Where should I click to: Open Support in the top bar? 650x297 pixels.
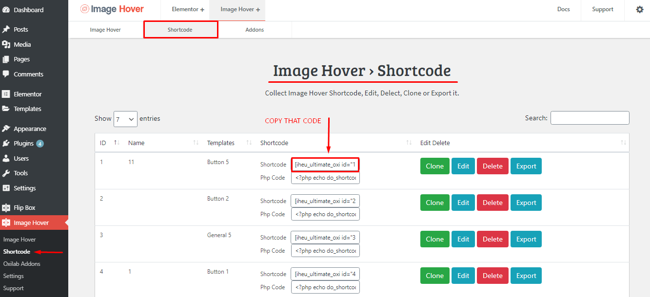pyautogui.click(x=603, y=9)
